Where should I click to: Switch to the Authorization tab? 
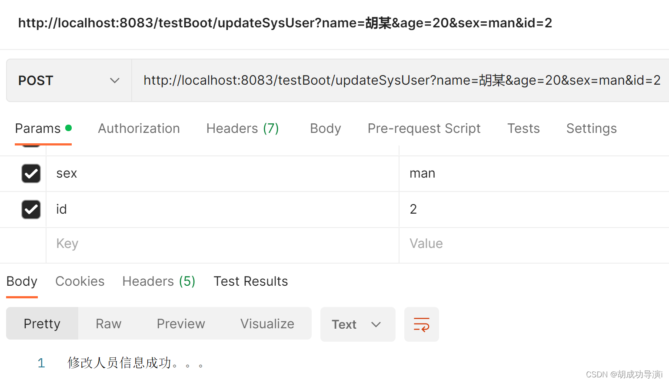point(139,129)
